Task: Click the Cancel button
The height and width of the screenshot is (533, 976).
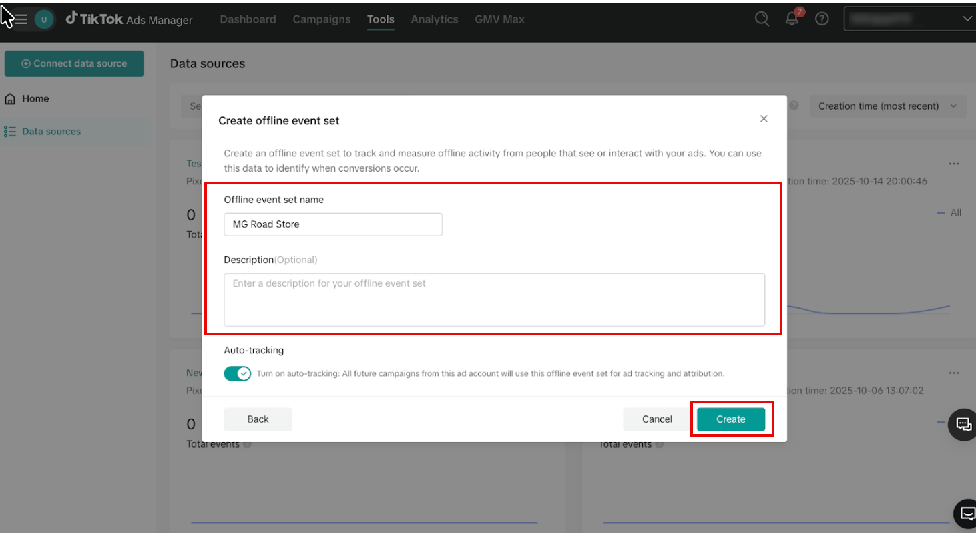Action: (x=657, y=419)
